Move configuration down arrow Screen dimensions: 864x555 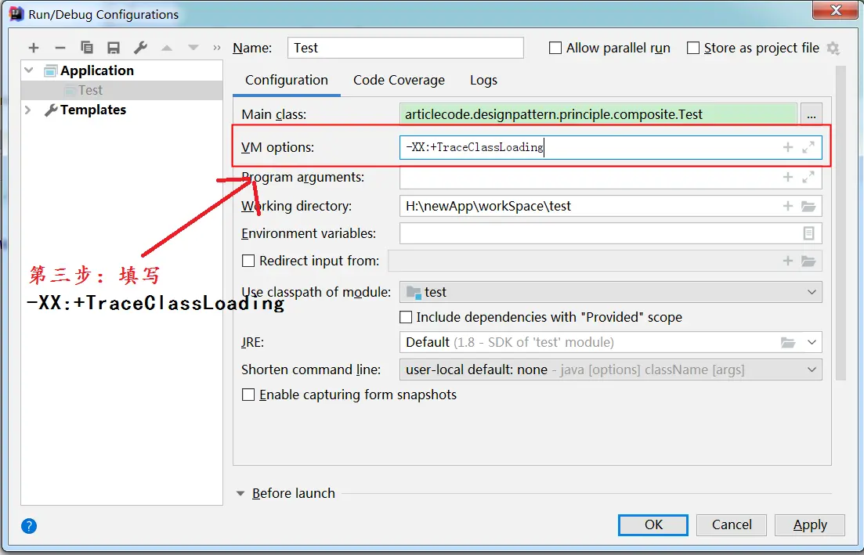[193, 48]
